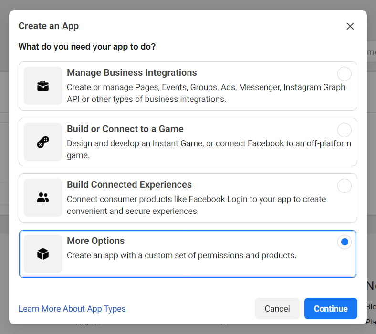Toggle the More Options radio button

click(344, 242)
